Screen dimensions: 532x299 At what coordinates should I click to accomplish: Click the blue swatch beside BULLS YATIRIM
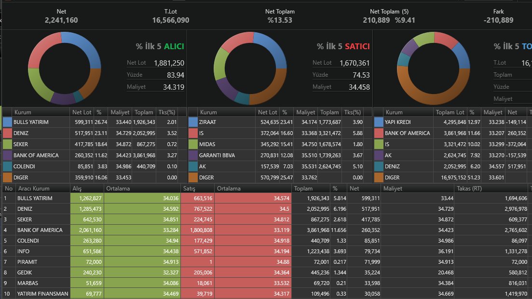coord(7,122)
